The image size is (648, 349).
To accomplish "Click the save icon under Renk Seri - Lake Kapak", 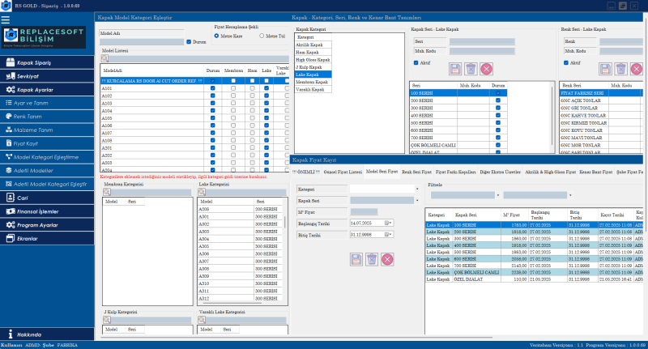I will click(x=605, y=69).
